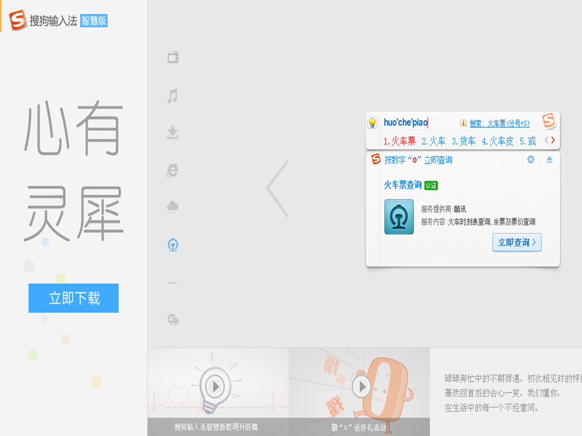Click the 立即下载 download button
The height and width of the screenshot is (436, 582).
(73, 298)
